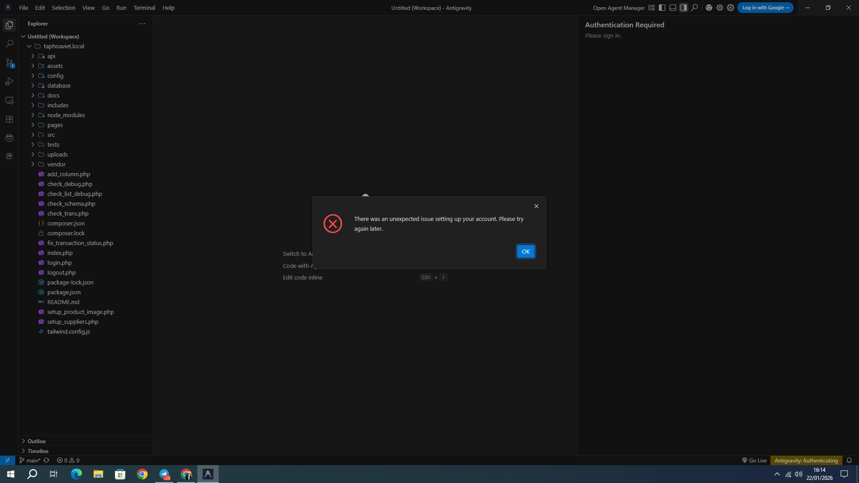Click the Chrome browser icon in title bar

(709, 8)
